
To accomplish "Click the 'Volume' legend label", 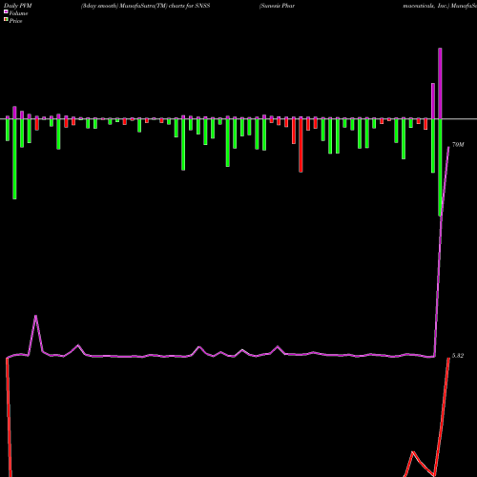I will [18, 13].
